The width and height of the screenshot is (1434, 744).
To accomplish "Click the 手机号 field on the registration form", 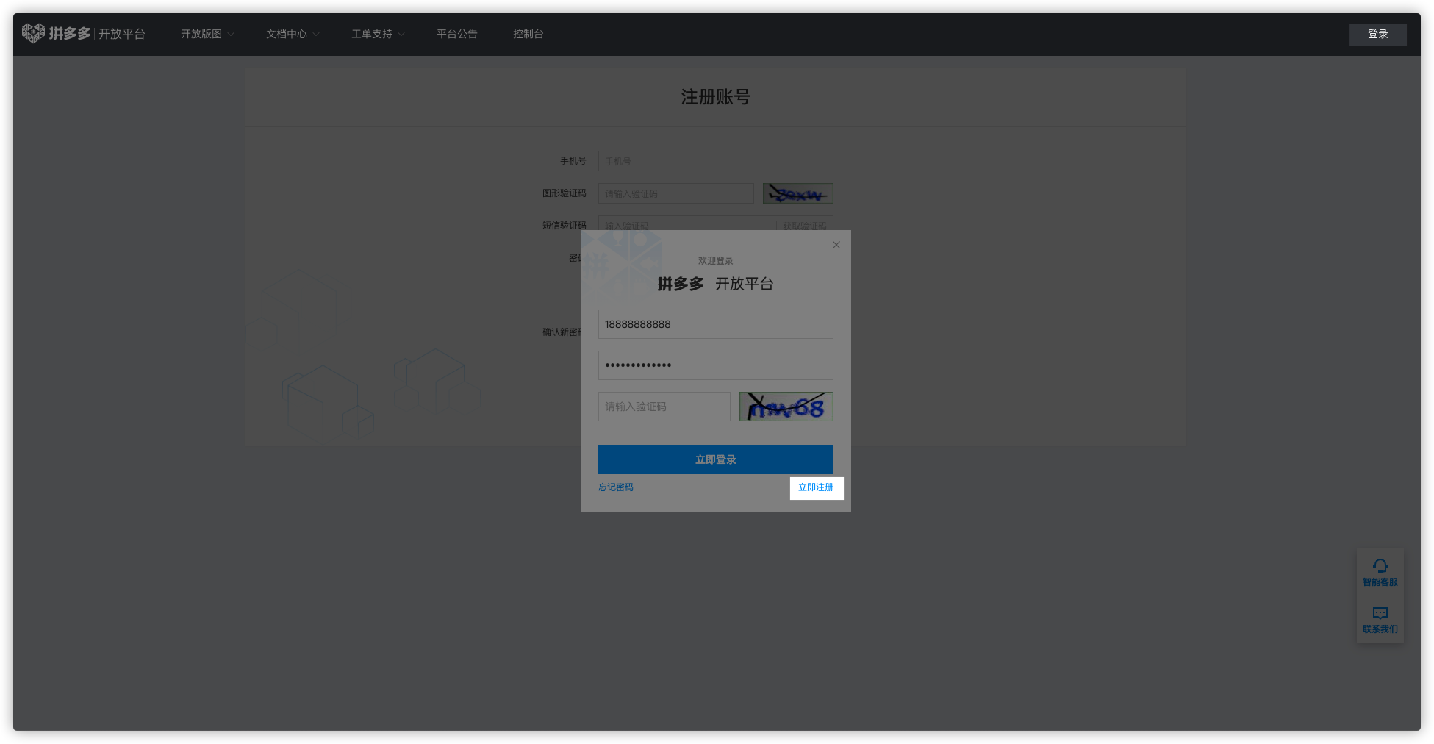I will click(715, 161).
